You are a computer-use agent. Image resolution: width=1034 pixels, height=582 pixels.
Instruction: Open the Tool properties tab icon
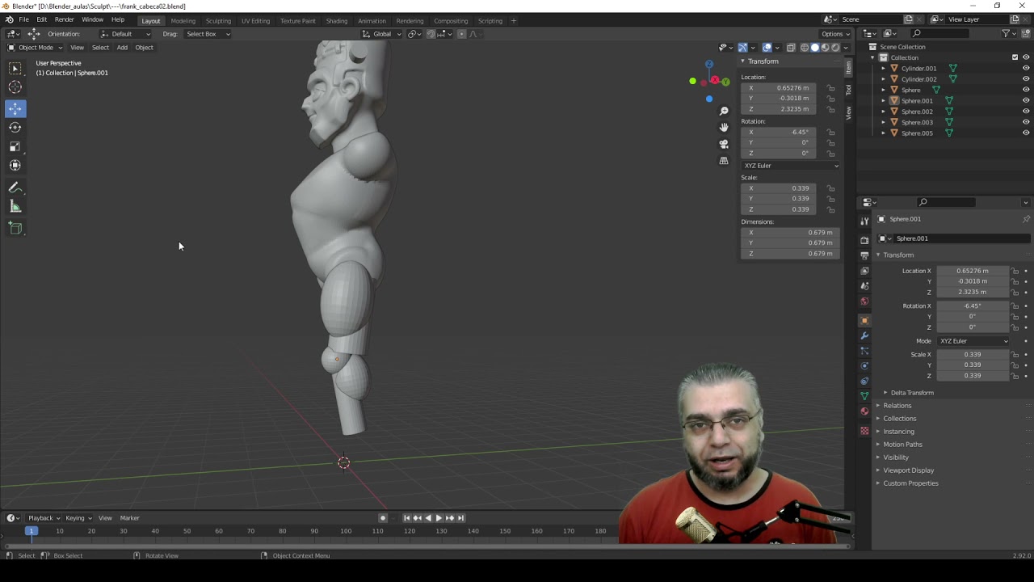click(x=864, y=221)
